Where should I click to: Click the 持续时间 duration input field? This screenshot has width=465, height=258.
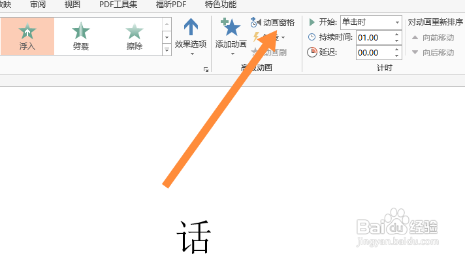tap(375, 38)
